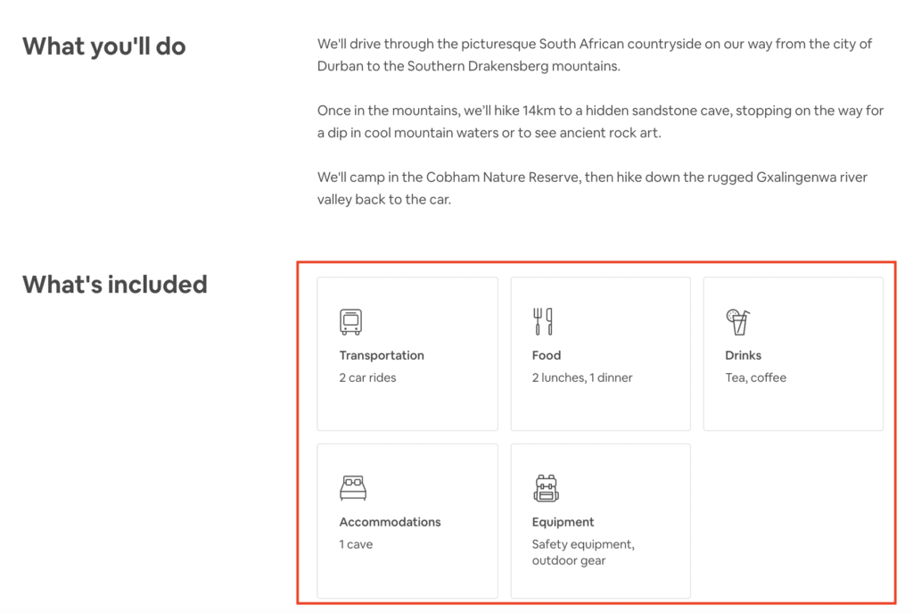Click the cocktail glass Drinks icon

point(737,321)
